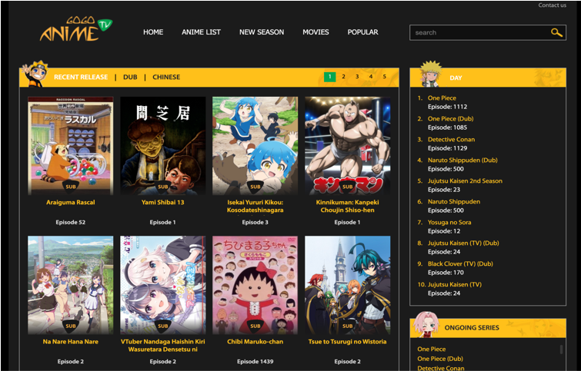Open the ANIME LIST page
The height and width of the screenshot is (371, 581).
tap(201, 32)
